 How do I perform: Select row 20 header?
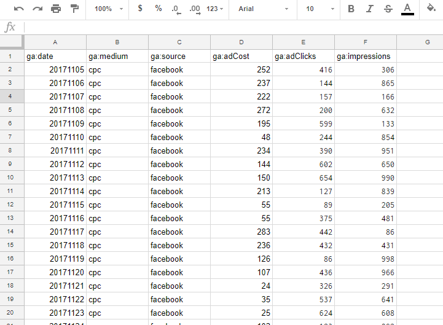(x=12, y=313)
